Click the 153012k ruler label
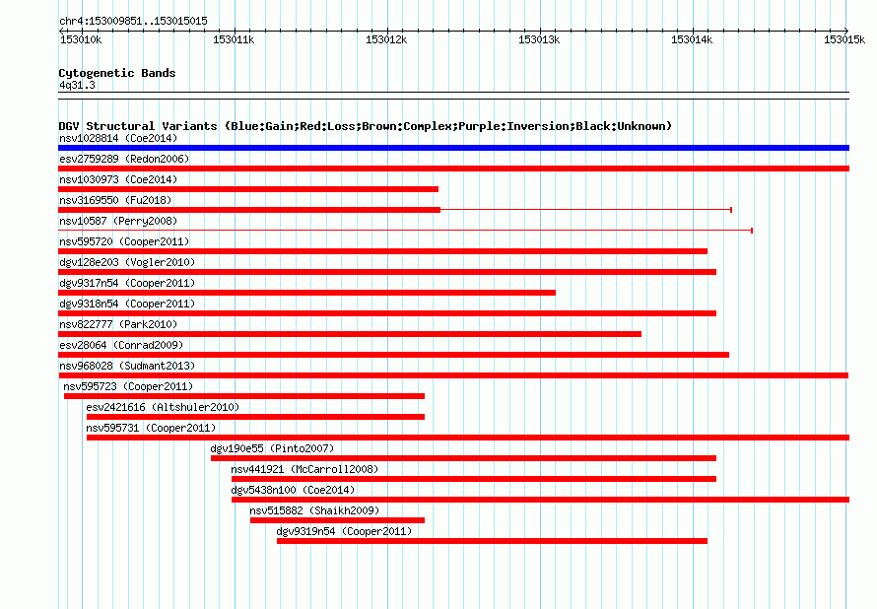 click(x=386, y=39)
